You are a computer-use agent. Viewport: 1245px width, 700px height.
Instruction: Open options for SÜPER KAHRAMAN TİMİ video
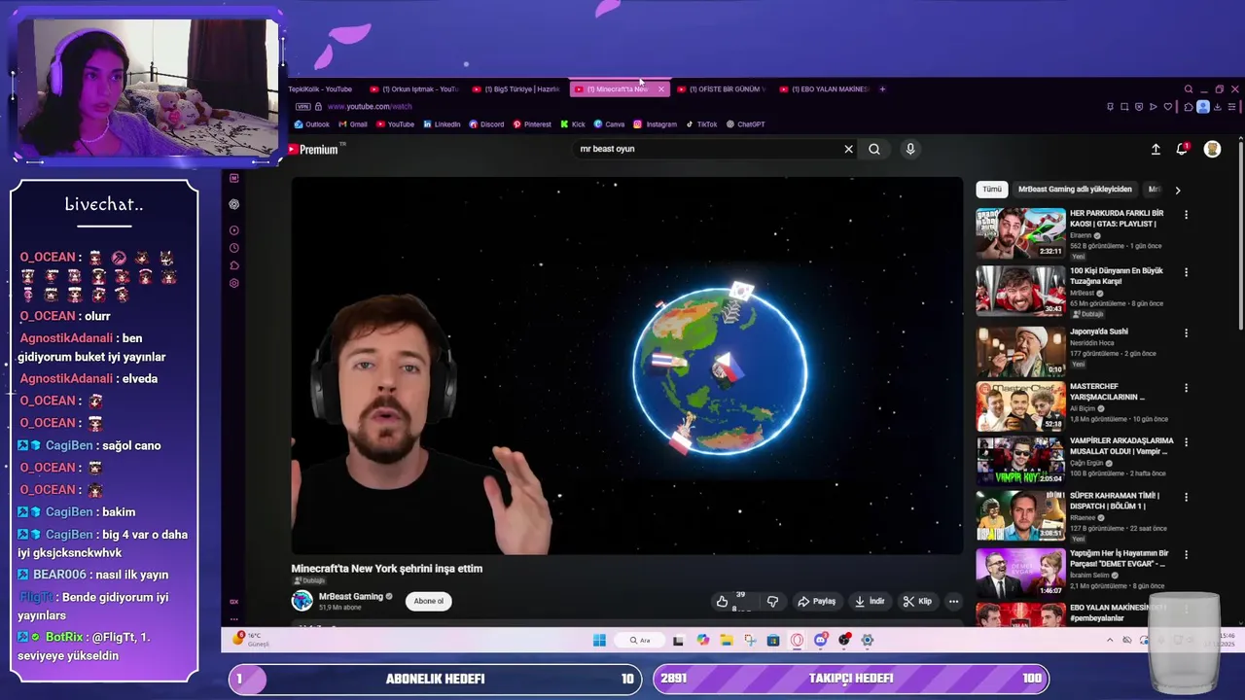(1186, 497)
